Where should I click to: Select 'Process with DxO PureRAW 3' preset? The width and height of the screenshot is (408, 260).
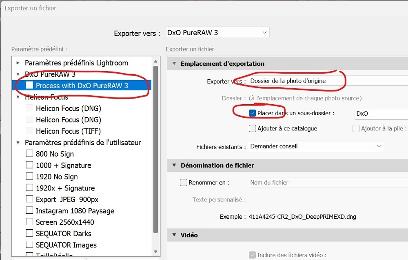pyautogui.click(x=82, y=85)
